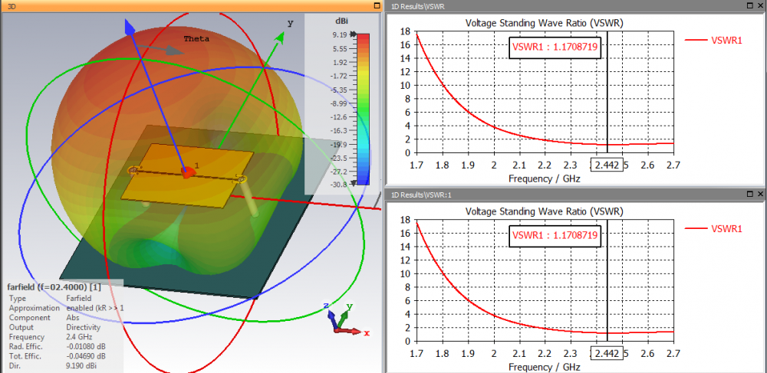
Task: Click the port 1 feed marker on patch
Action: coord(187,172)
